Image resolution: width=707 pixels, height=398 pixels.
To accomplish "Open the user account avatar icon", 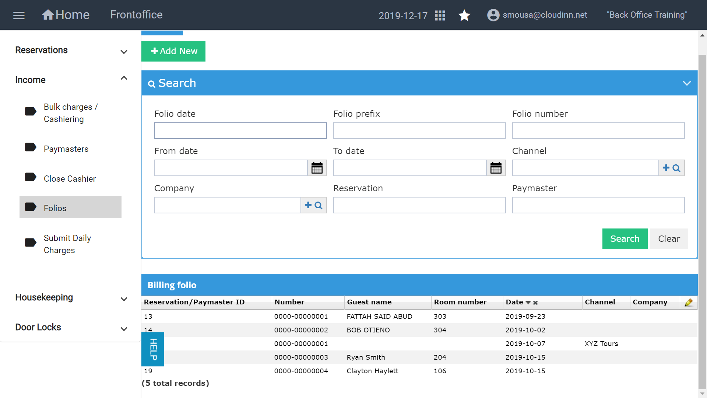I will pos(493,15).
